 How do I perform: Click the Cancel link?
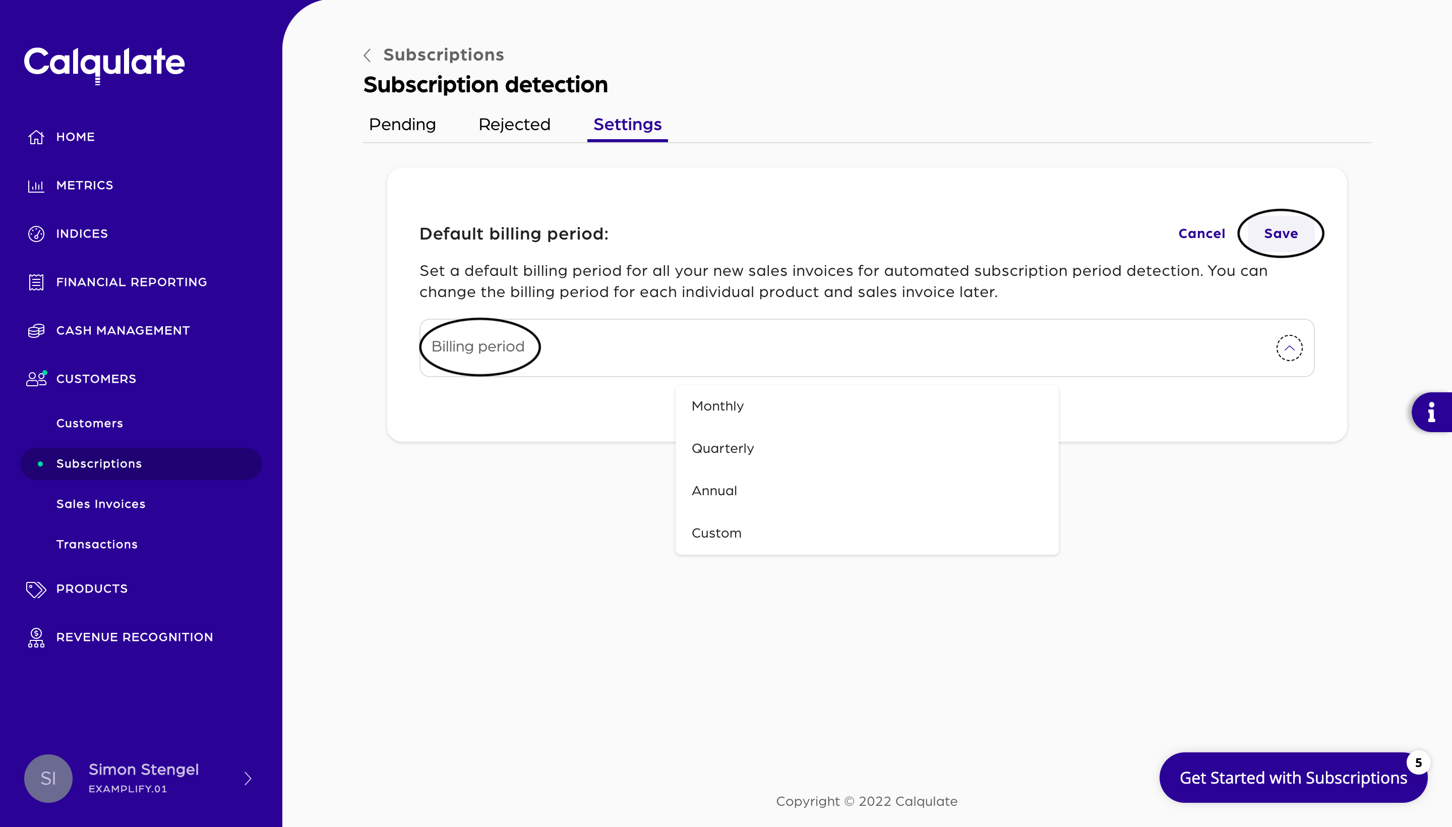(1201, 233)
